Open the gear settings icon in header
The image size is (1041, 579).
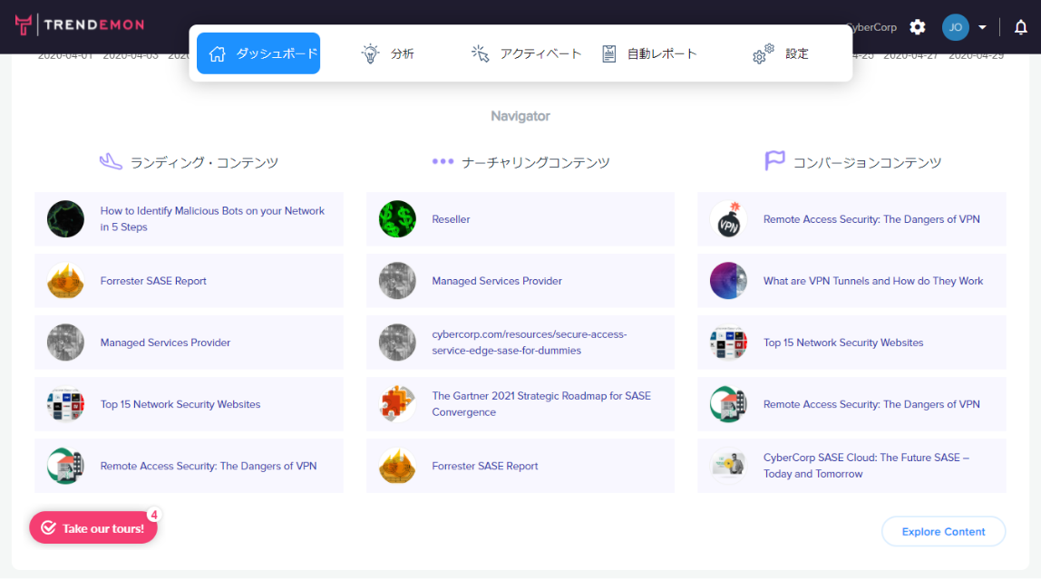click(918, 27)
